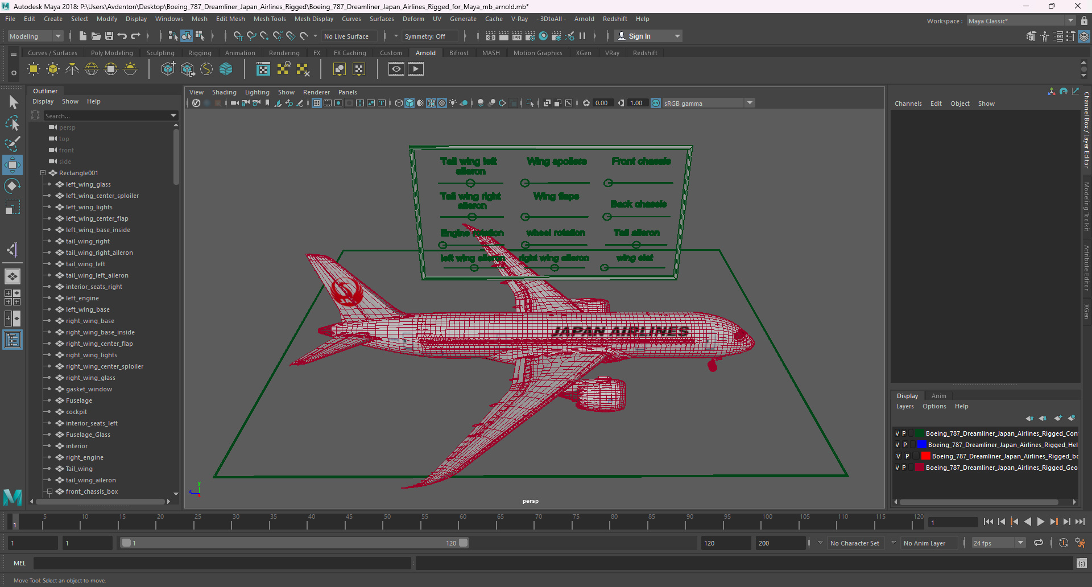Image resolution: width=1092 pixels, height=587 pixels.
Task: Create new layer icon in Layer Editor
Action: click(x=1058, y=418)
